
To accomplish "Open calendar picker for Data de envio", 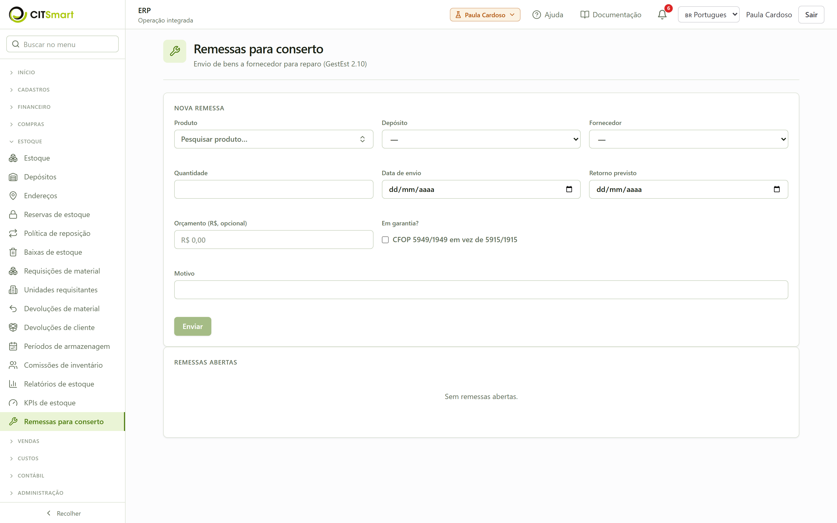I will (569, 189).
